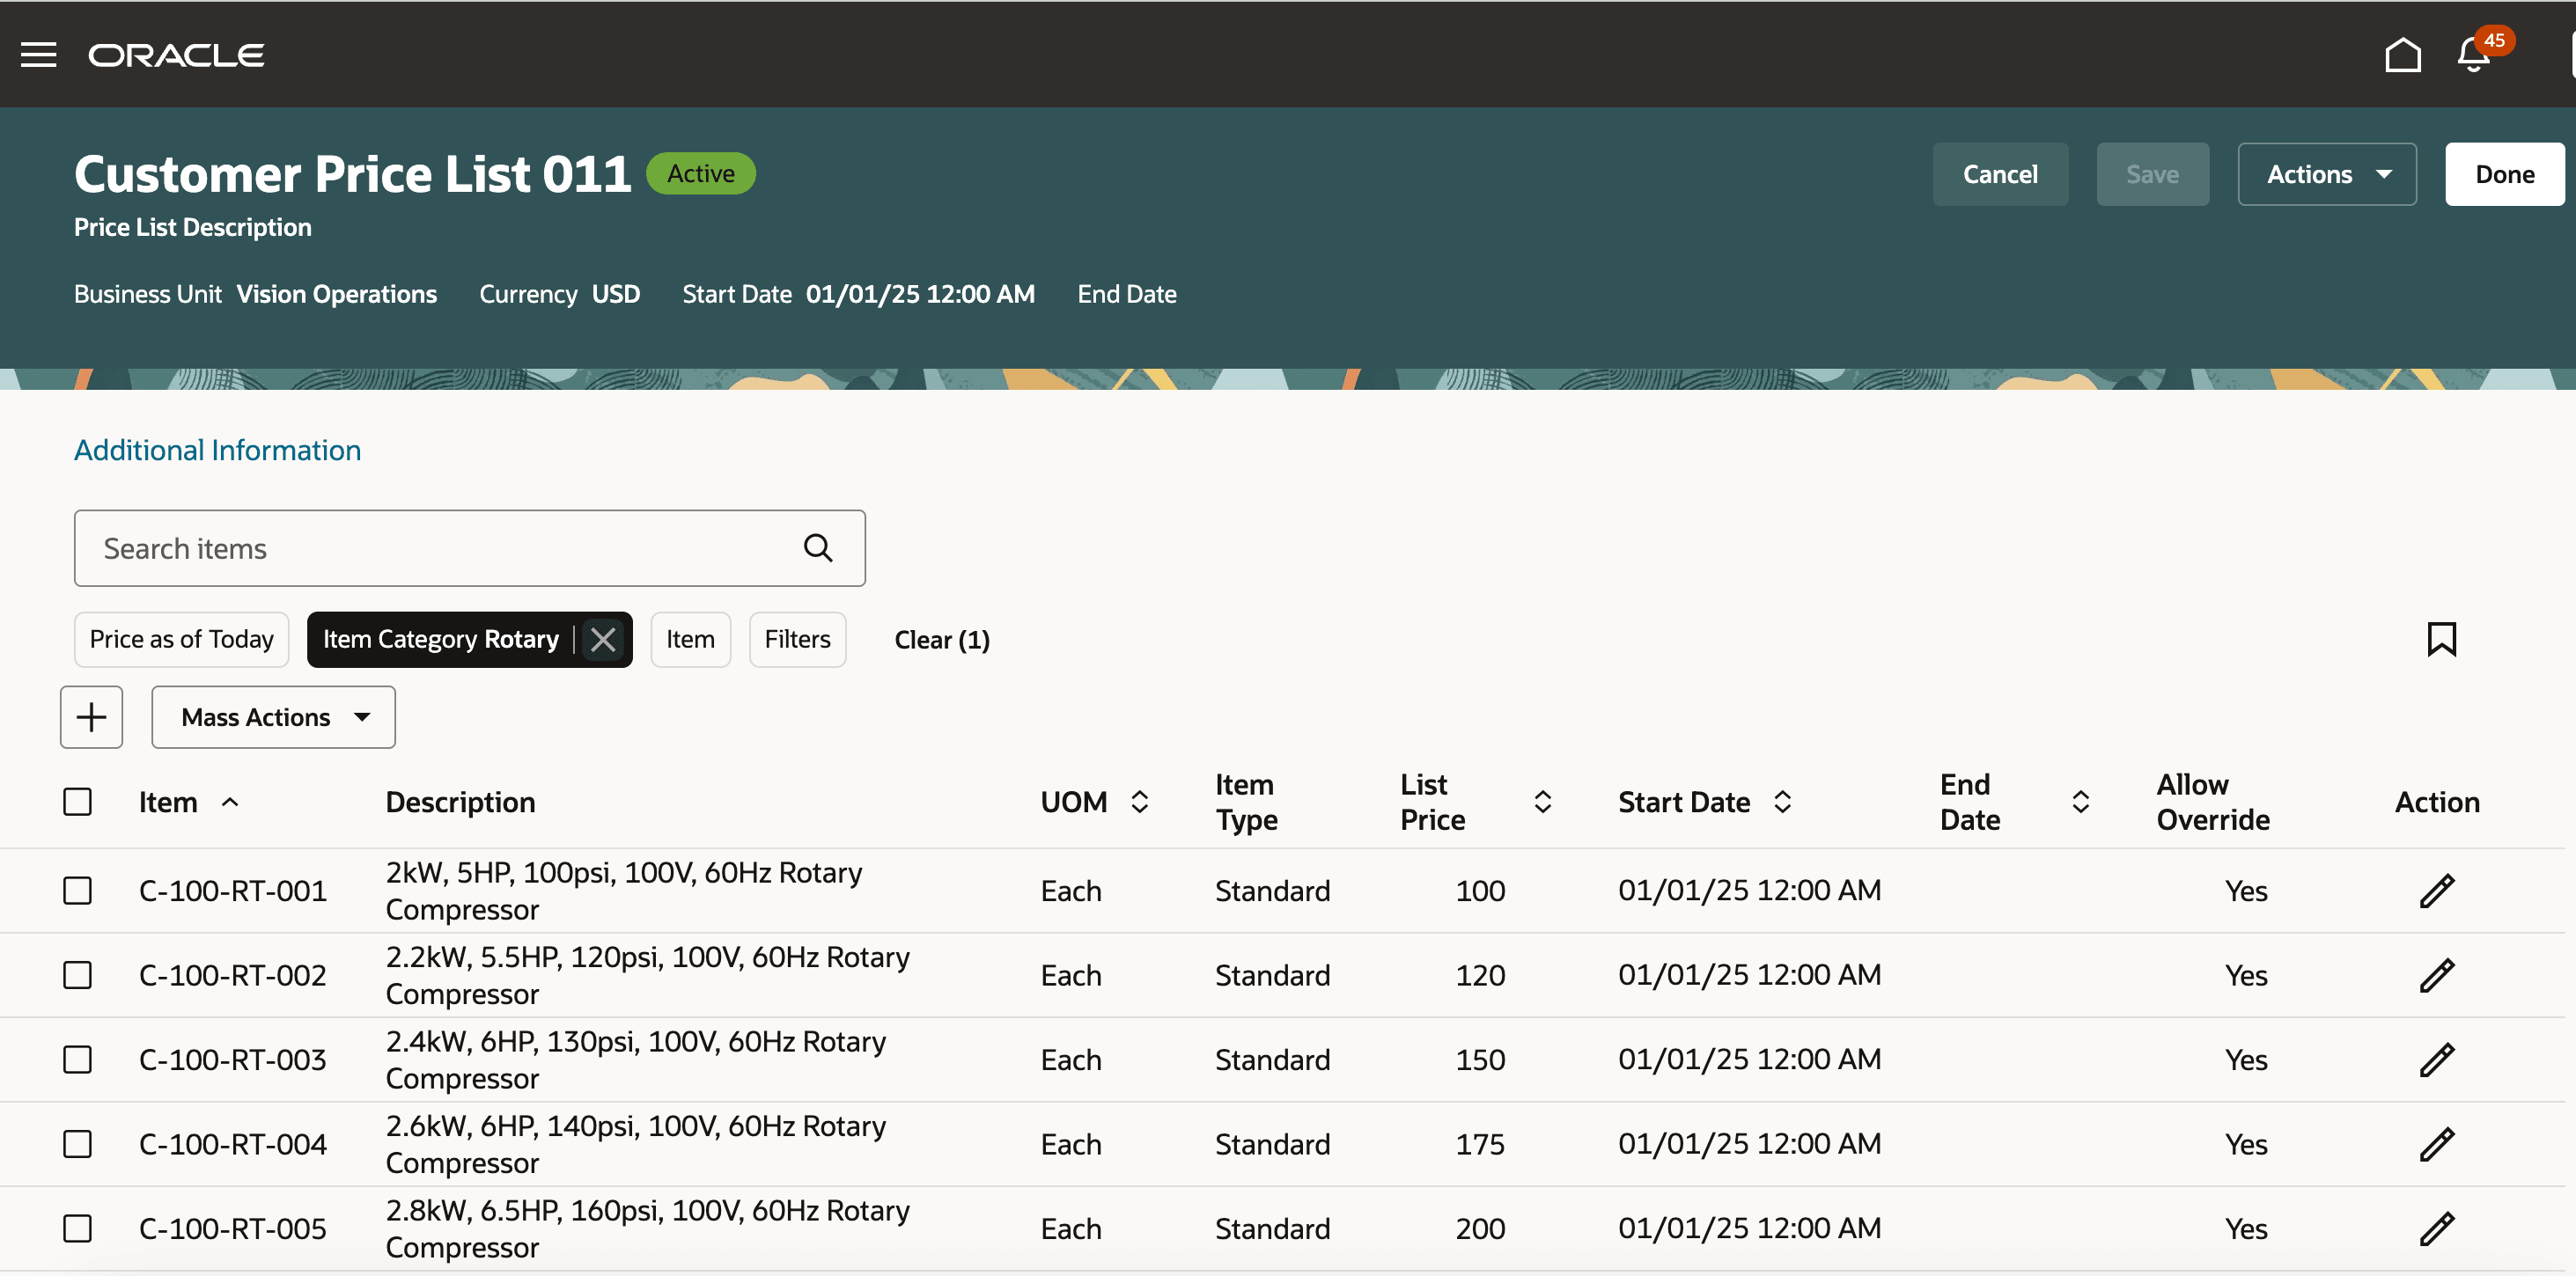Edit row C-100-RT-004 with pencil icon
2576x1276 pixels.
pos(2436,1144)
